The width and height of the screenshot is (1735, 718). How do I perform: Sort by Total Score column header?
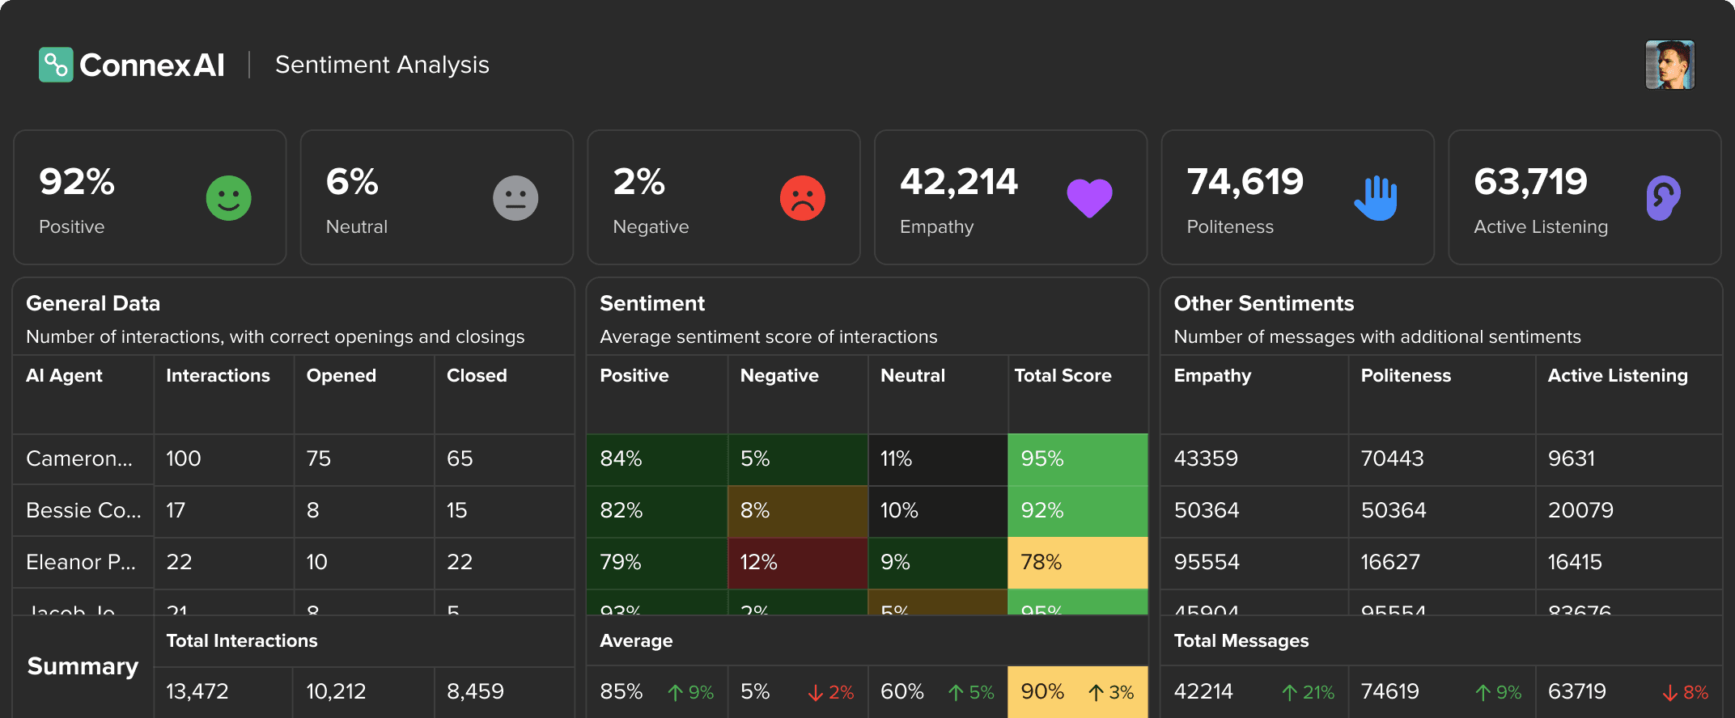1063,375
